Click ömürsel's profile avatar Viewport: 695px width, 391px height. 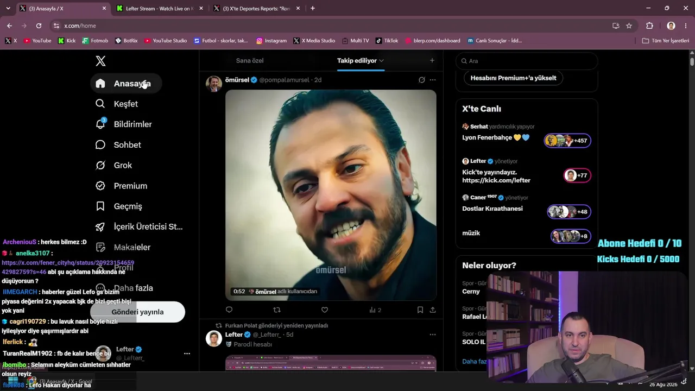pyautogui.click(x=214, y=84)
